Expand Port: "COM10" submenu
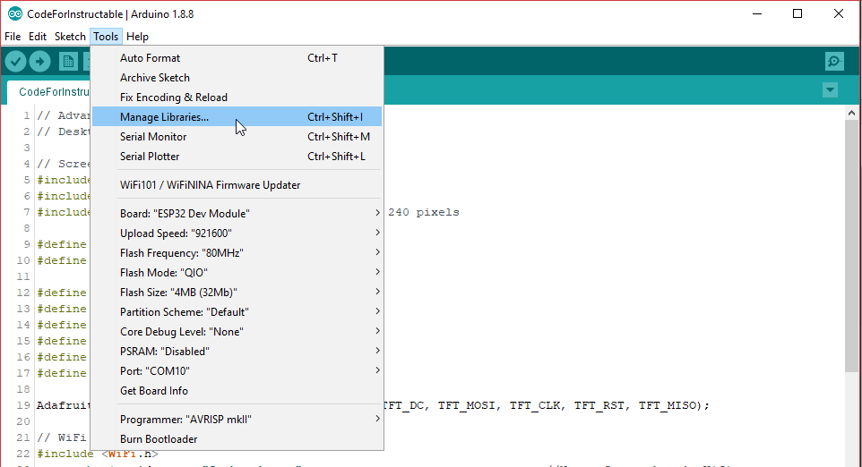The width and height of the screenshot is (862, 467). tap(237, 371)
